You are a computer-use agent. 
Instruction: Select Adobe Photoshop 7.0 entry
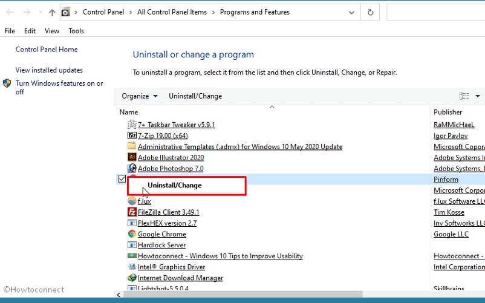pos(171,169)
